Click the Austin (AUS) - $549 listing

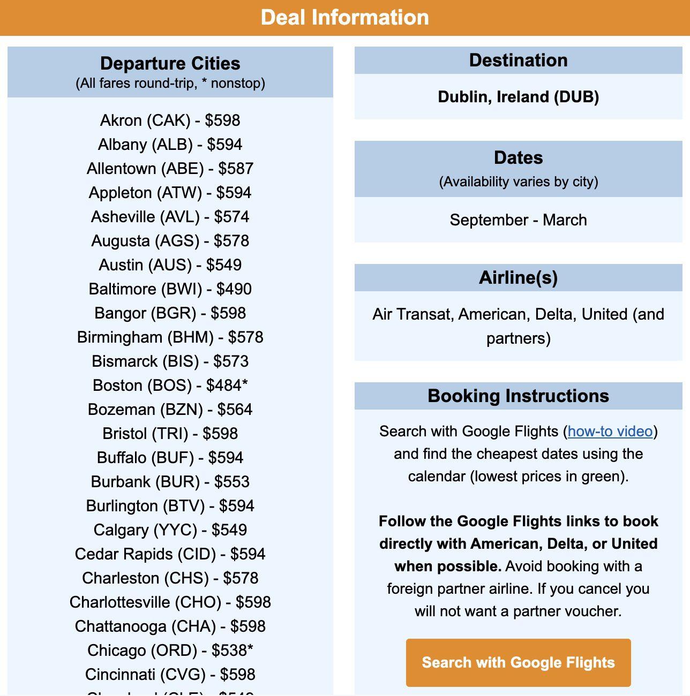point(170,265)
